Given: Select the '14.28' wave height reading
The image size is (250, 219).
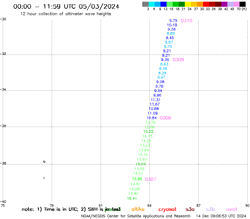Looking at the screenshot, I should (x=134, y=189).
